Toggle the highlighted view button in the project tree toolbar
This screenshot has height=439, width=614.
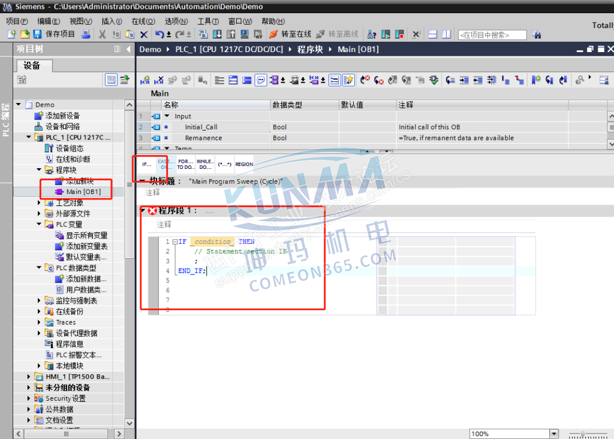tap(111, 80)
